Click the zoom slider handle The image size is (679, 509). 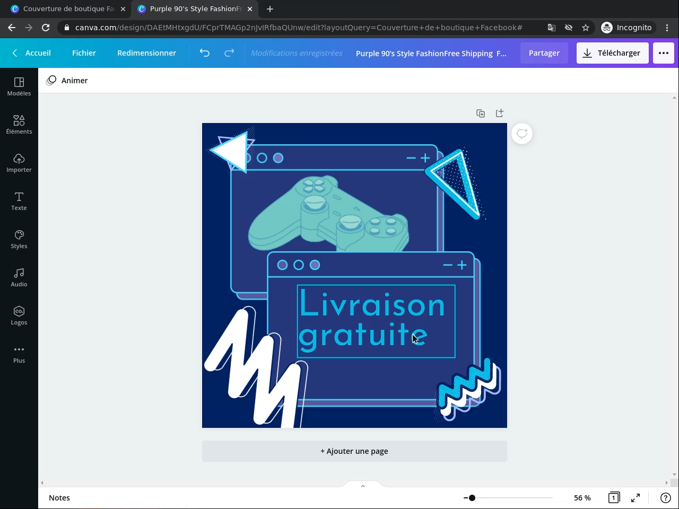point(472,498)
